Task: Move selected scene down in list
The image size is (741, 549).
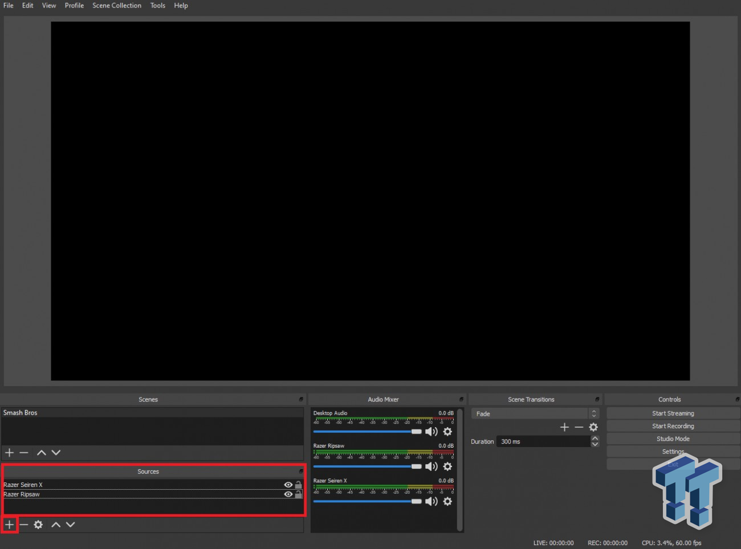Action: (x=56, y=453)
